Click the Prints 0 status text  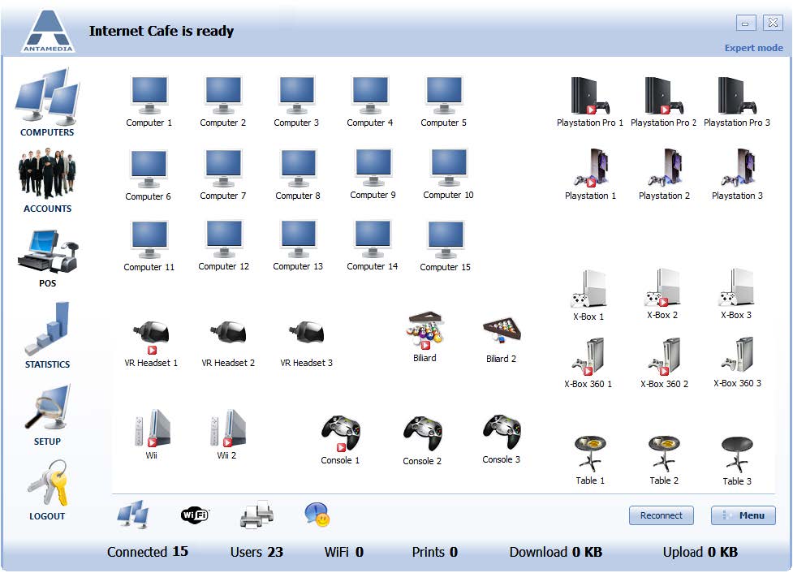[x=435, y=552]
